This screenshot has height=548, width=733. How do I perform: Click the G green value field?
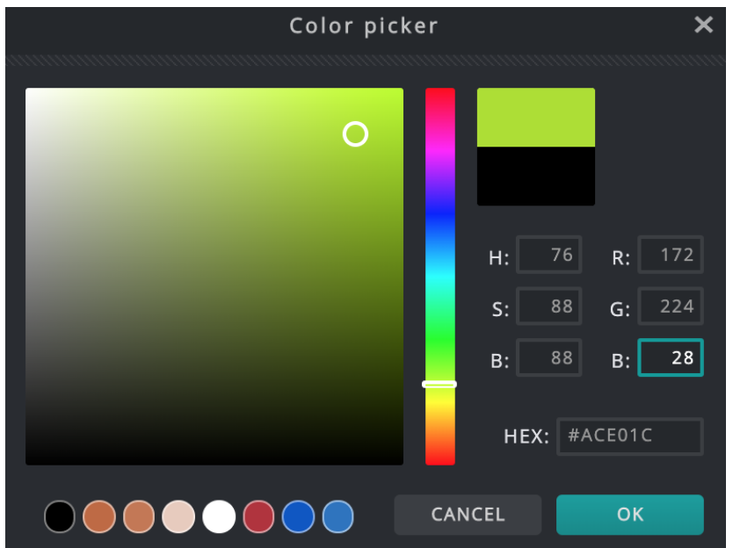[x=671, y=306]
